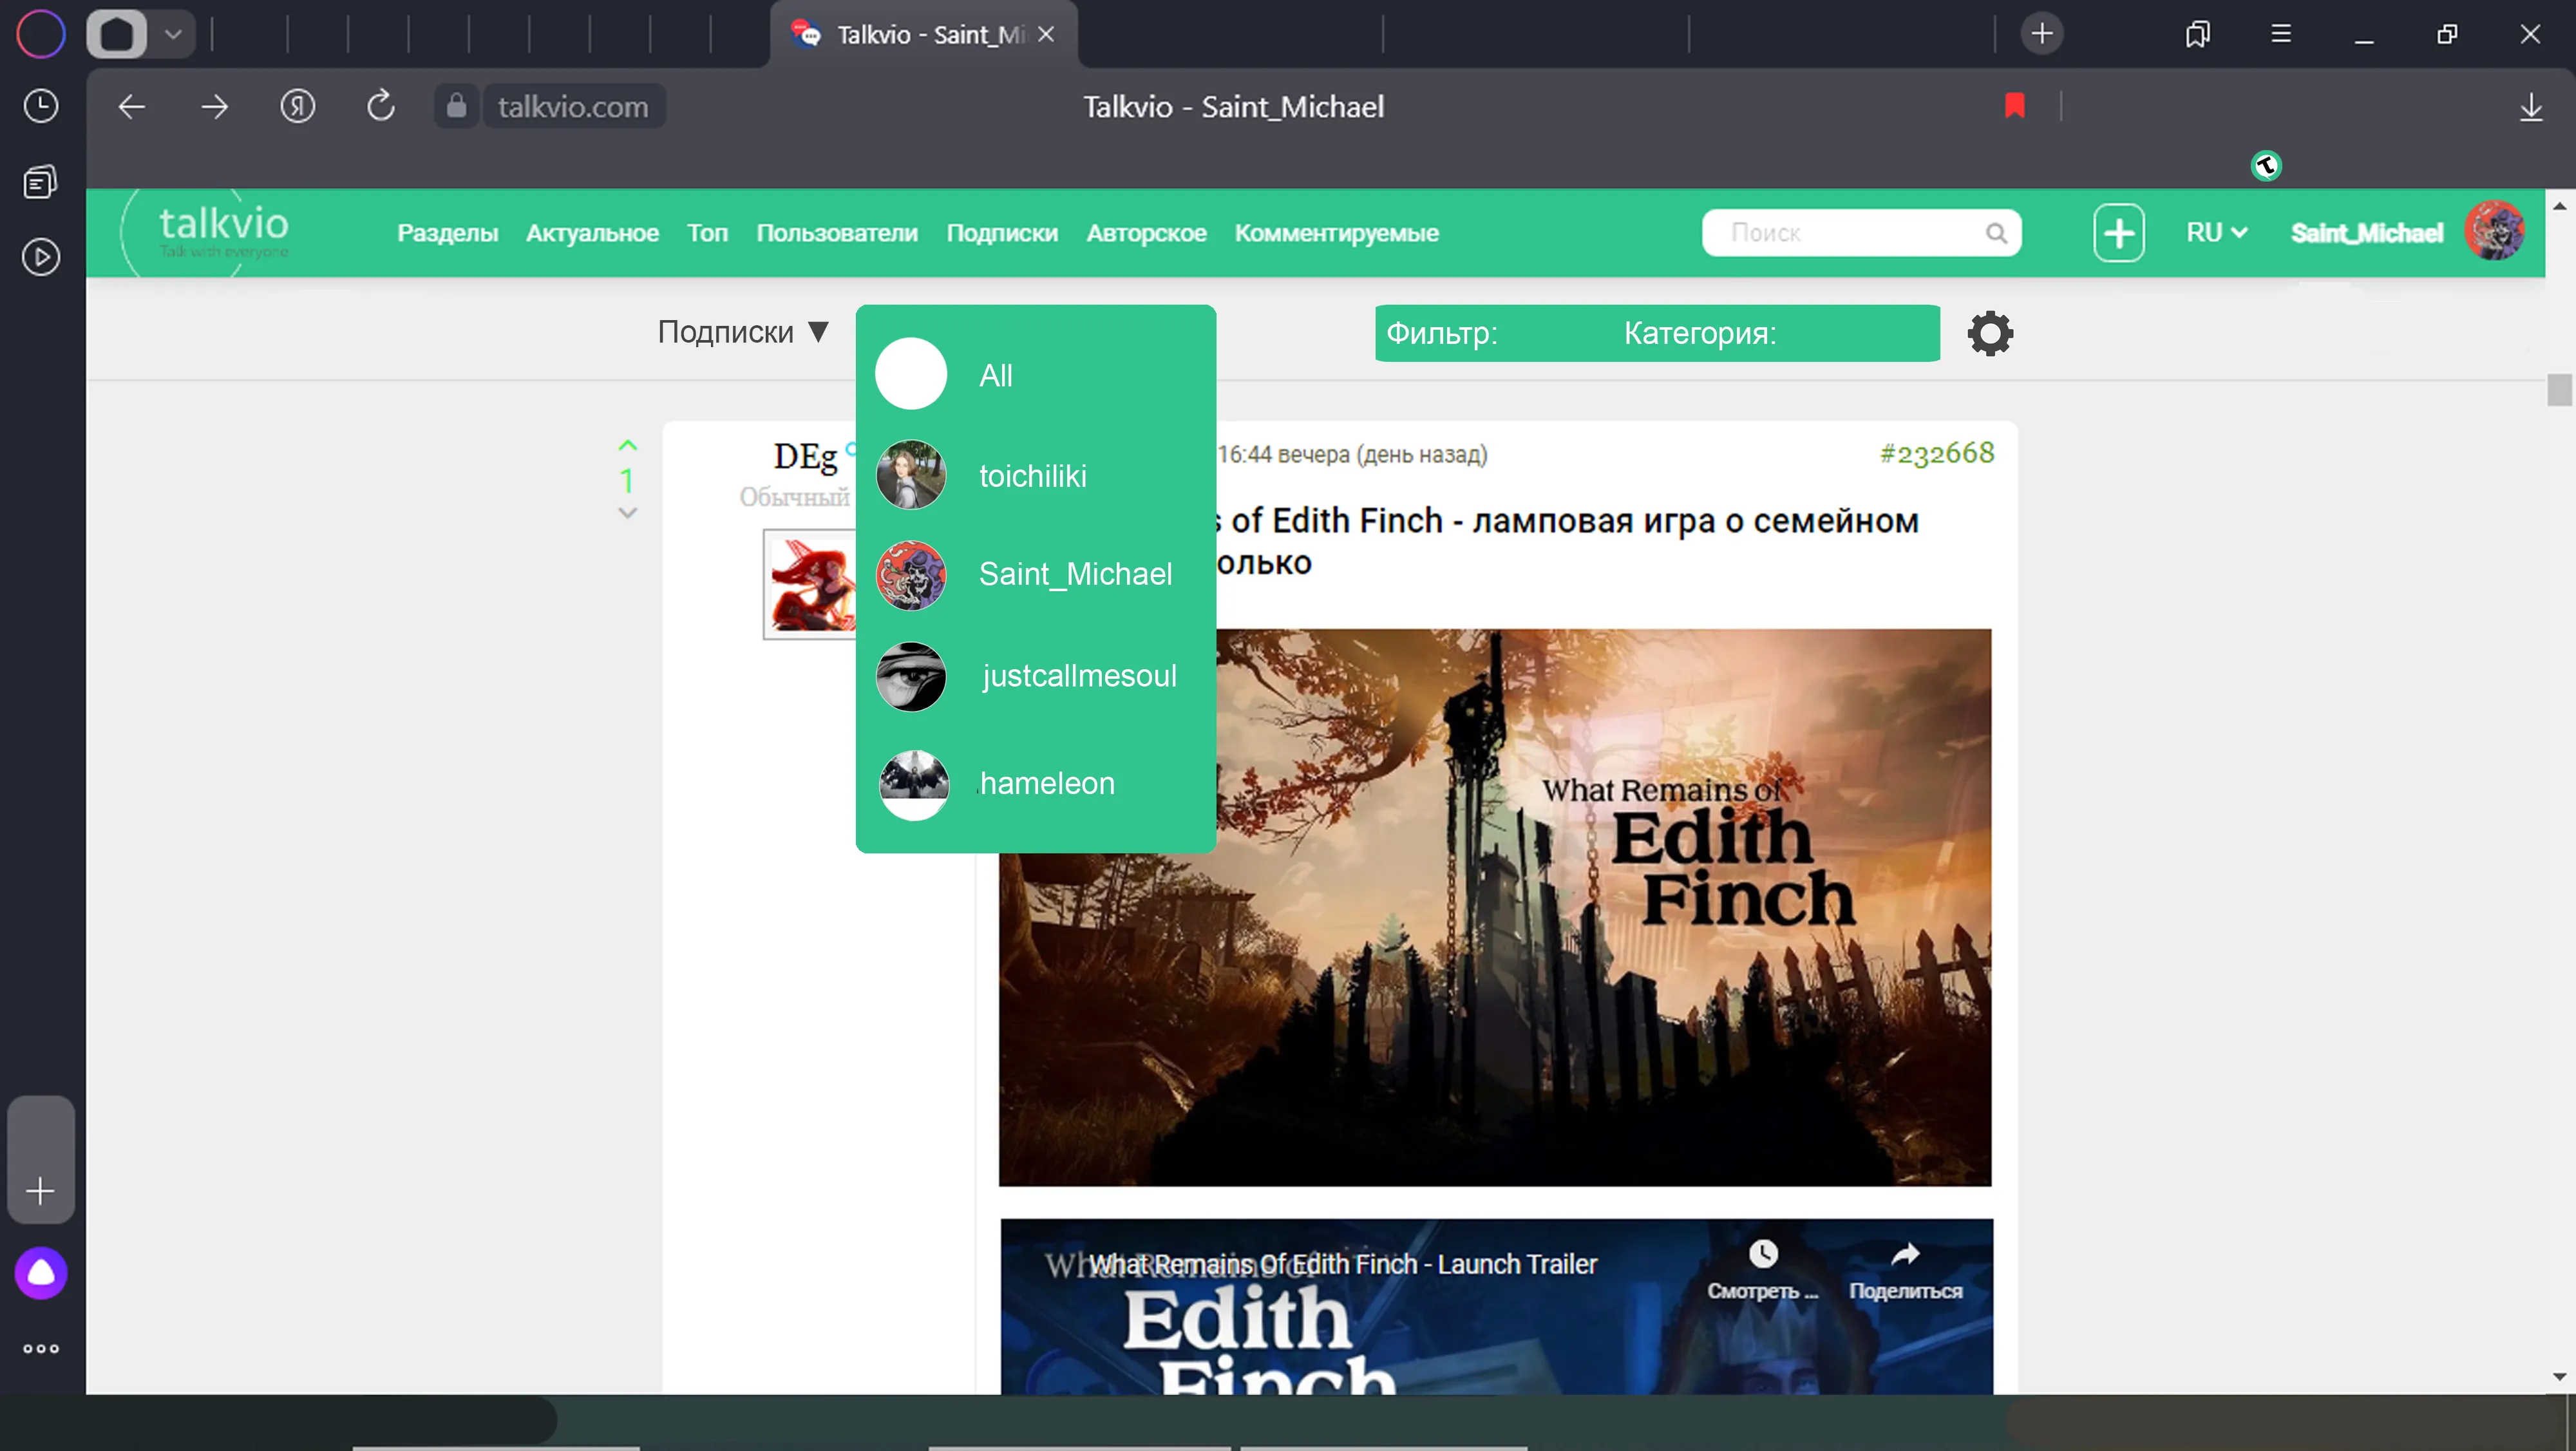Close the Talkvio browser tab

pos(1046,34)
